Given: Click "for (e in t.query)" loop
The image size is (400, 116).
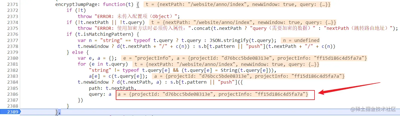Looking at the screenshot, I should tap(103, 64).
